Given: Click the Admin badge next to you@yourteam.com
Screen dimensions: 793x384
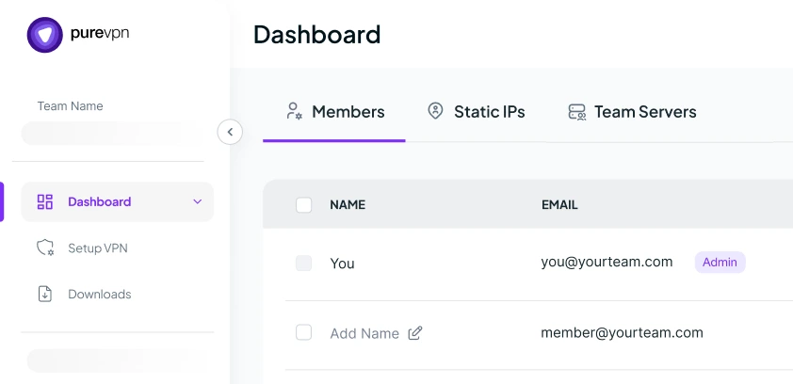Looking at the screenshot, I should coord(720,263).
